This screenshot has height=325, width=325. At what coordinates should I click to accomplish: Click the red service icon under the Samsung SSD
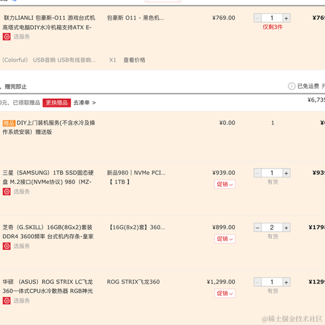(x=7, y=192)
